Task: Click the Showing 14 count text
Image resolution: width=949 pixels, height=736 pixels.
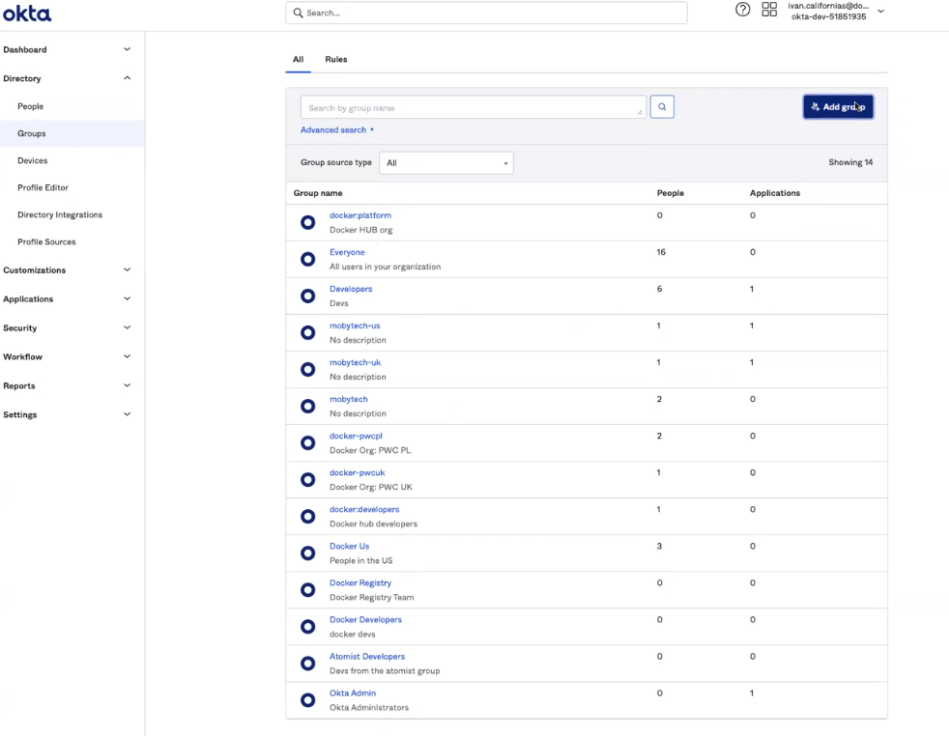Action: click(850, 162)
